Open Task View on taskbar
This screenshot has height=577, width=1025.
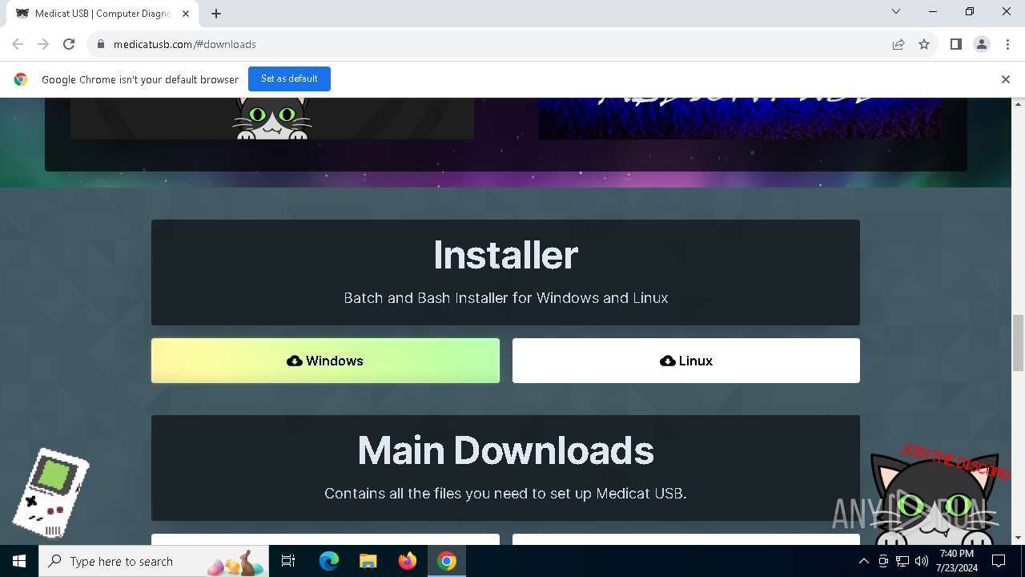288,561
